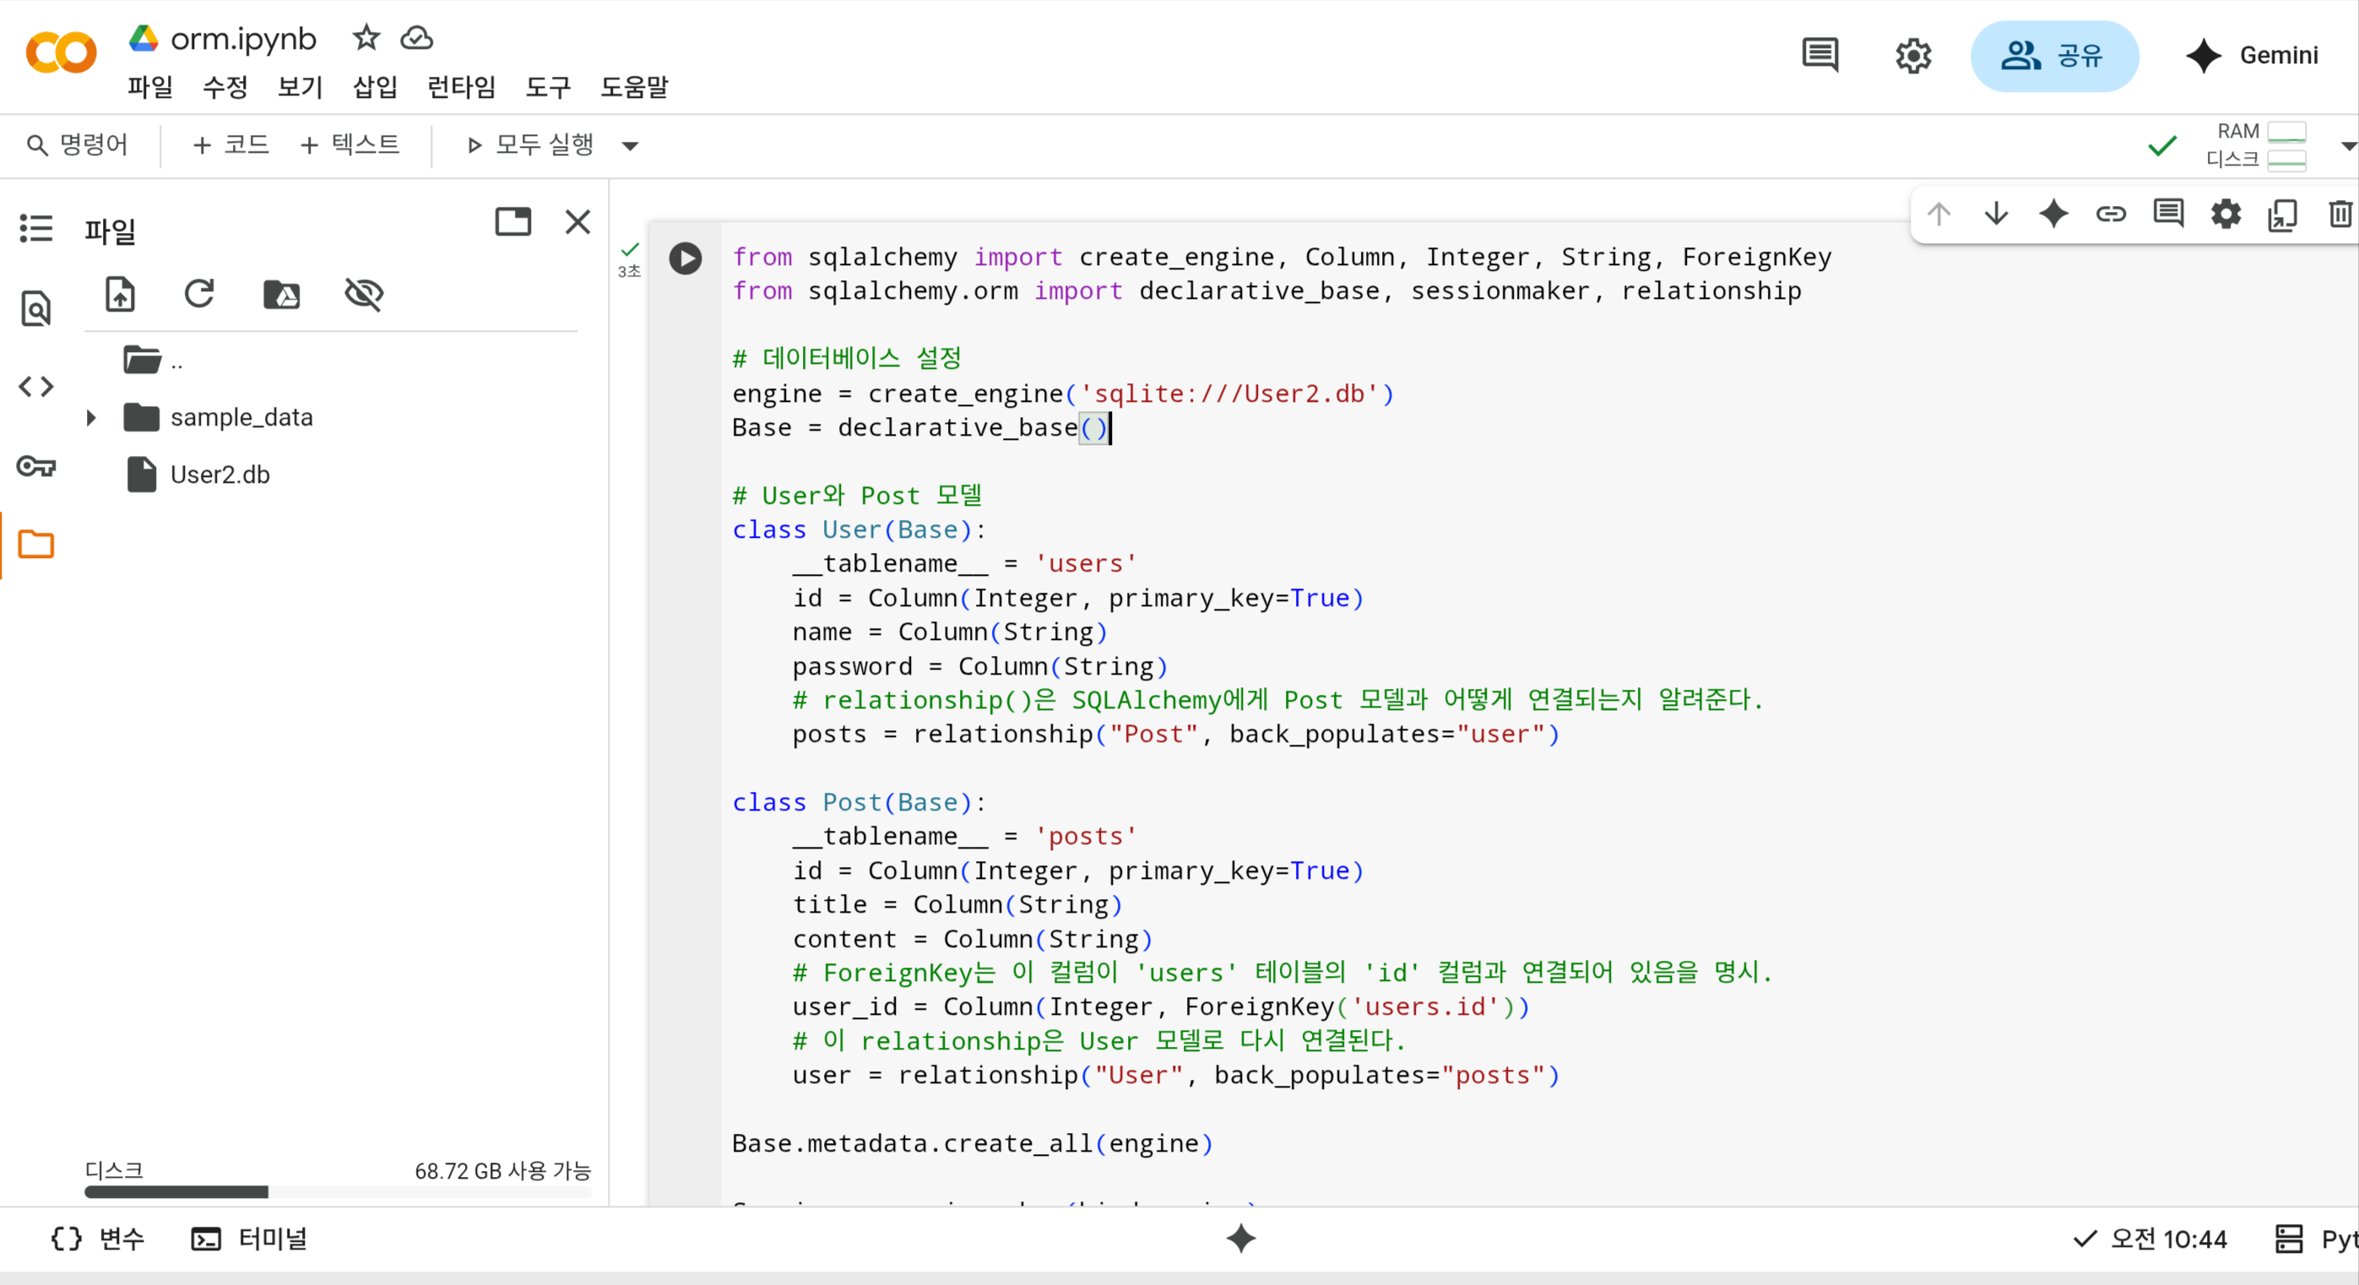Open code snippets sidebar icon
The width and height of the screenshot is (2359, 1285).
[36, 387]
